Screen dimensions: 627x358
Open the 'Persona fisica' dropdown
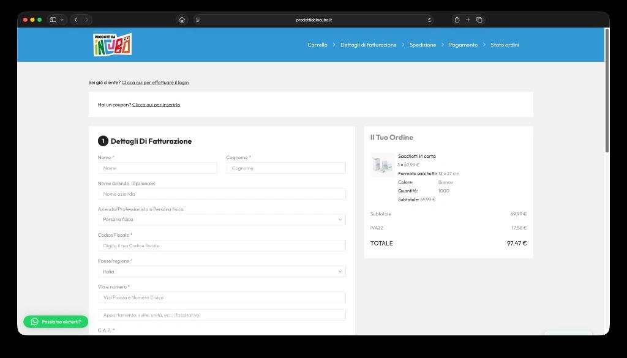[222, 219]
